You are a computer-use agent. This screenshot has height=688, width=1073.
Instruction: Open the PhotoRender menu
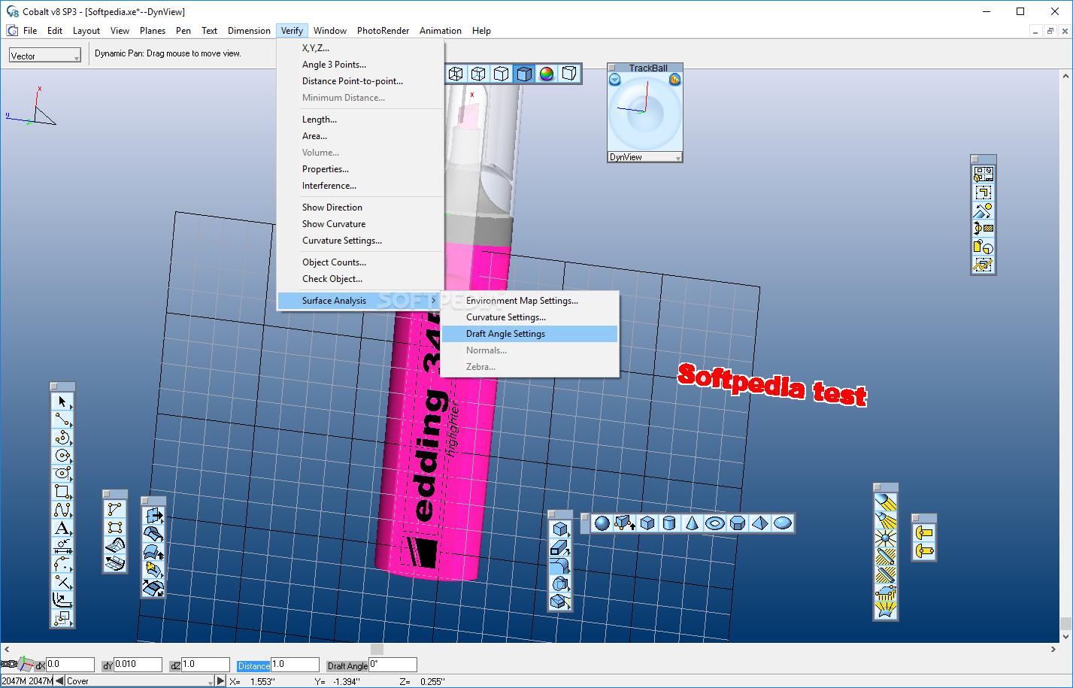(383, 31)
